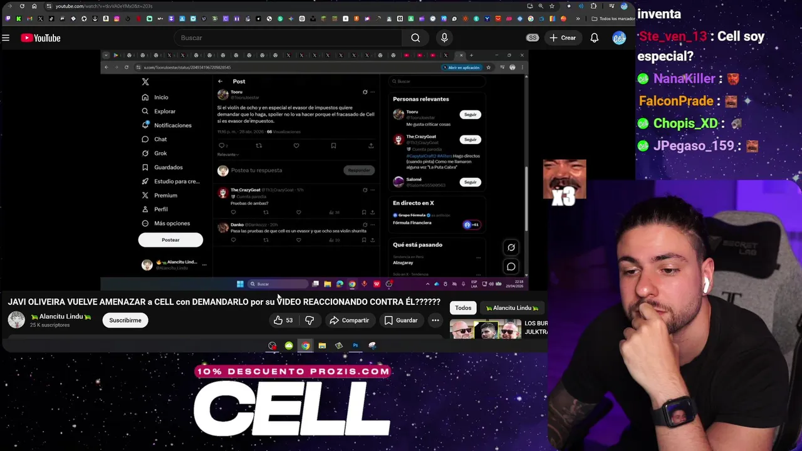Bookmark Tooru's main post
This screenshot has width=802, height=451.
coord(333,145)
